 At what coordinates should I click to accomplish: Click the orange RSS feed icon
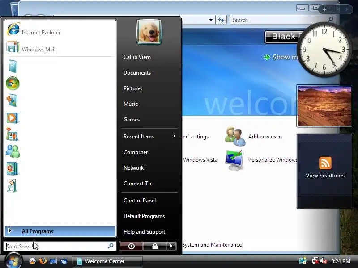[x=325, y=163]
